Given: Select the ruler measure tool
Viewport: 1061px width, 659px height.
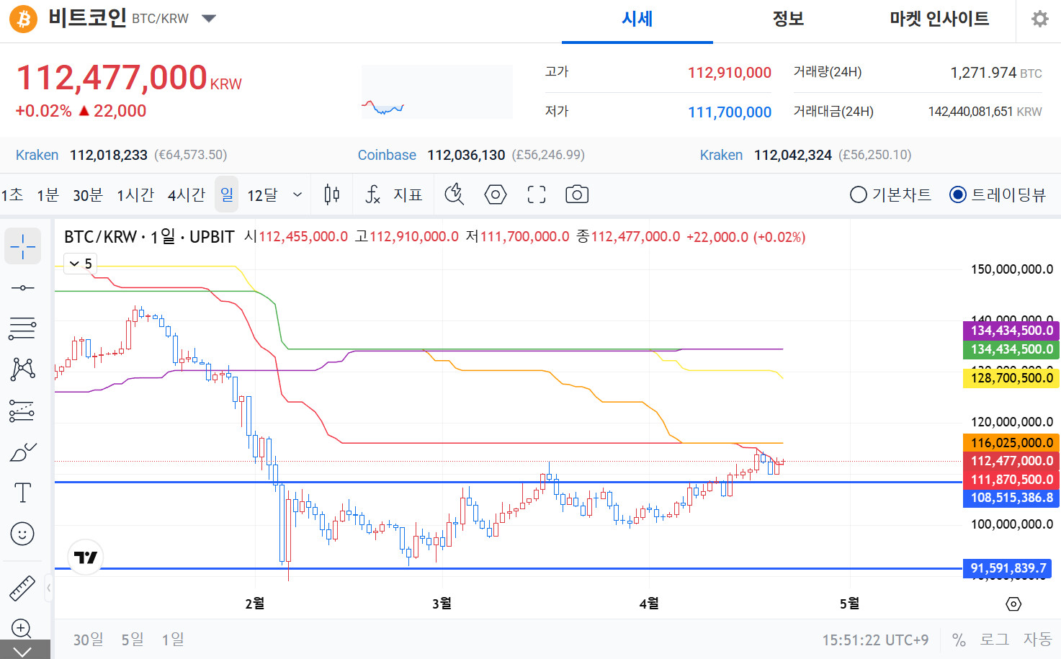Looking at the screenshot, I should click(23, 588).
